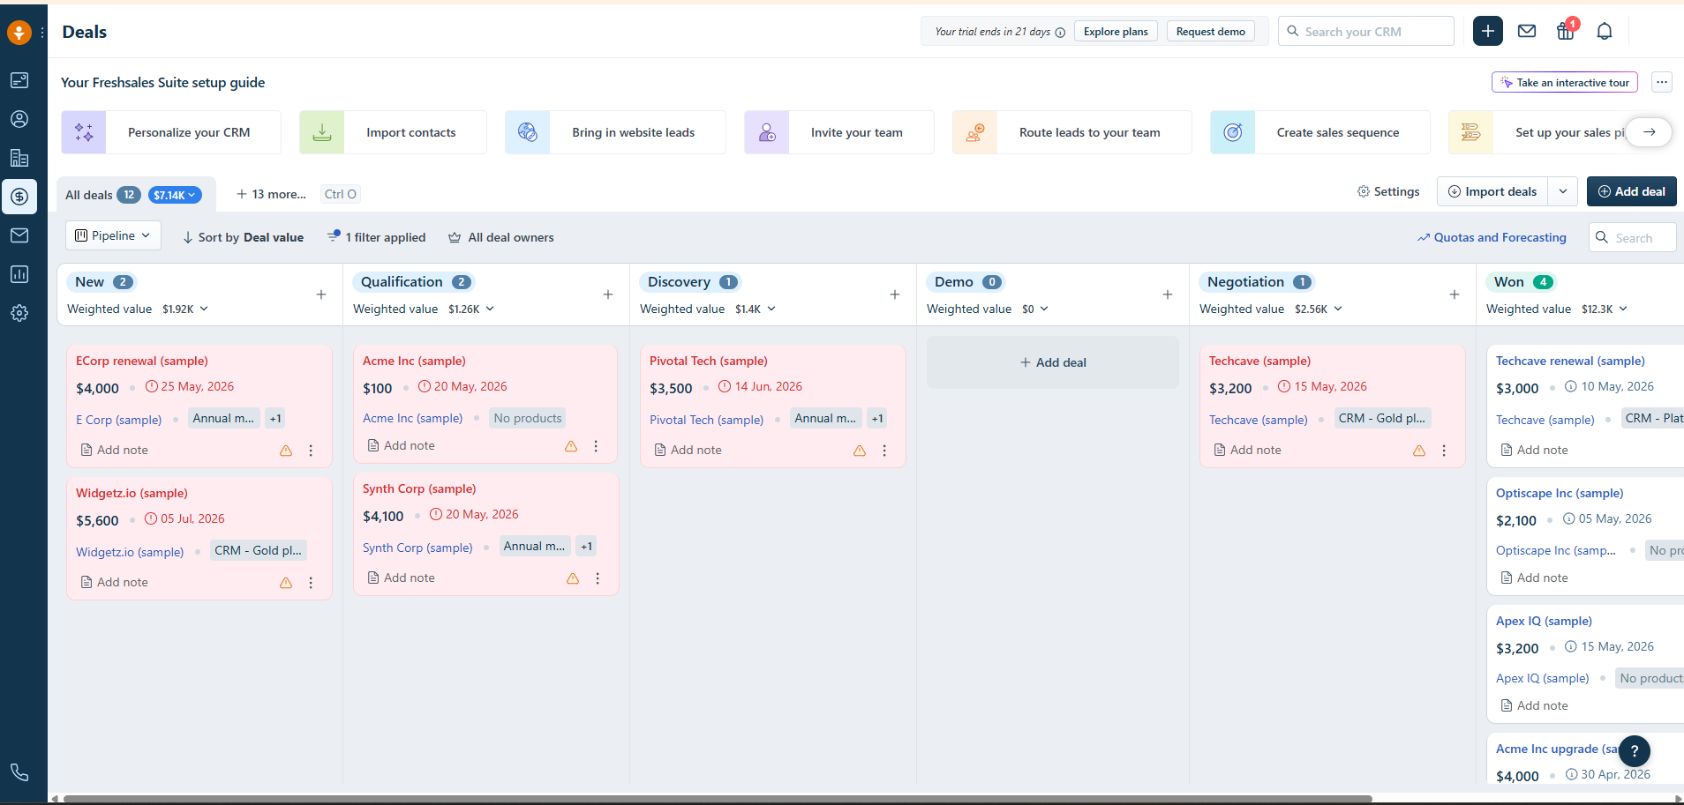The height and width of the screenshot is (805, 1684).
Task: Expand the New column weighted value $1.92K
Action: (x=185, y=309)
